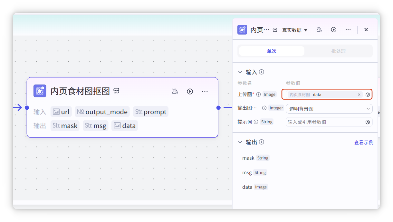
Task: Click the alert-off icon in the panel header
Action: 319,30
